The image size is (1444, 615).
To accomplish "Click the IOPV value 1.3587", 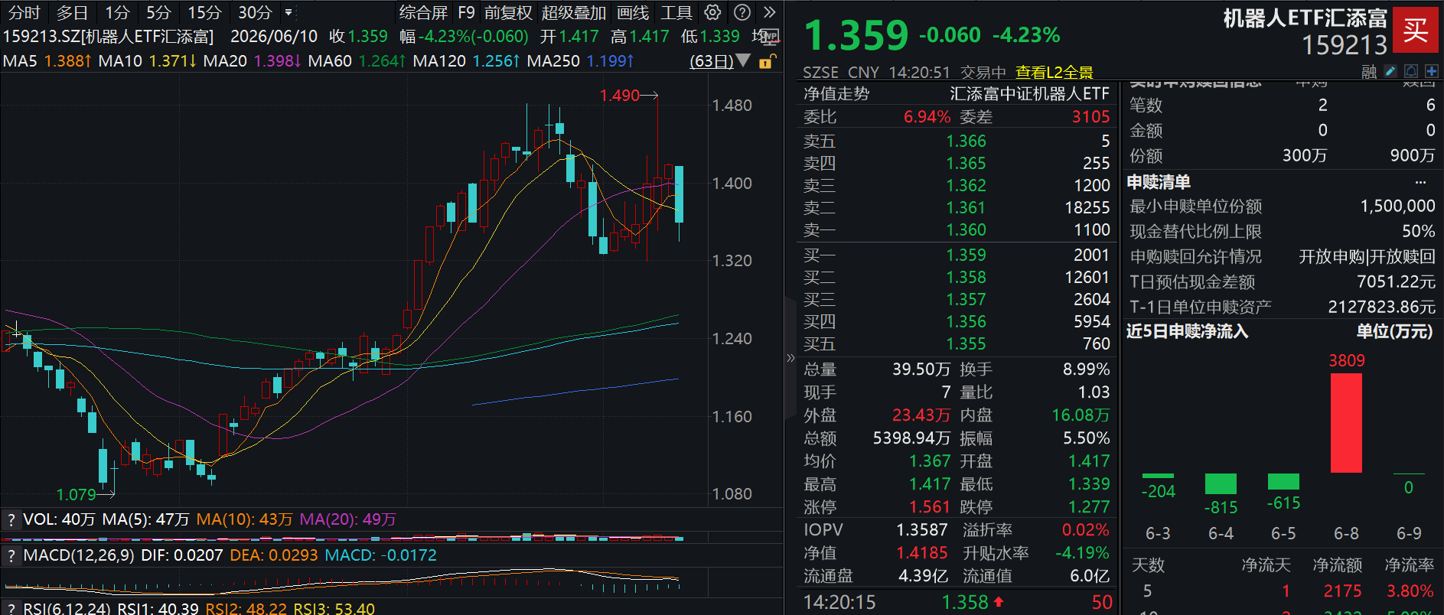I will coord(922,530).
